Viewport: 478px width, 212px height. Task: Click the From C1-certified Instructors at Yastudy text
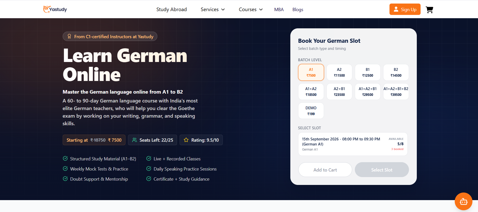click(114, 36)
